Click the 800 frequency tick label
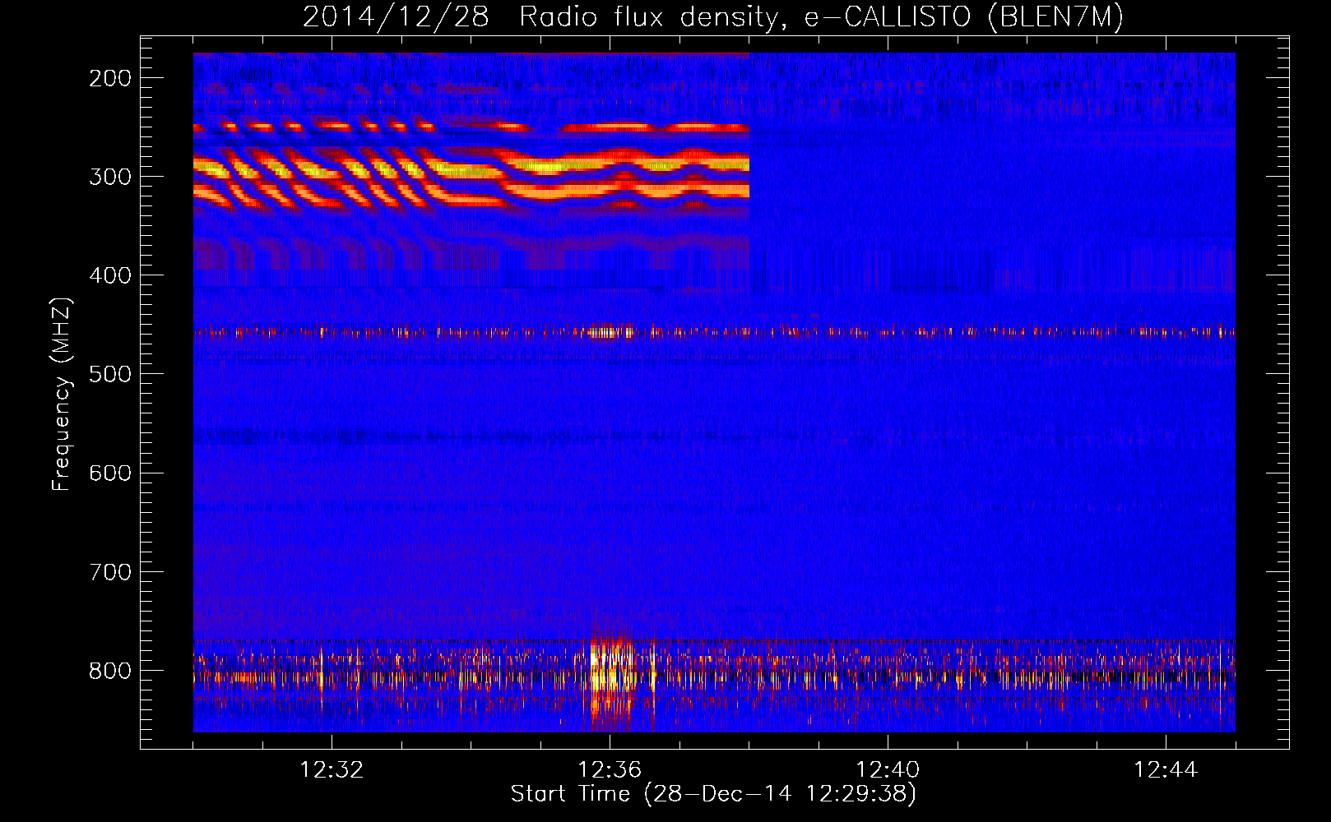Viewport: 1331px width, 822px height. pos(110,671)
